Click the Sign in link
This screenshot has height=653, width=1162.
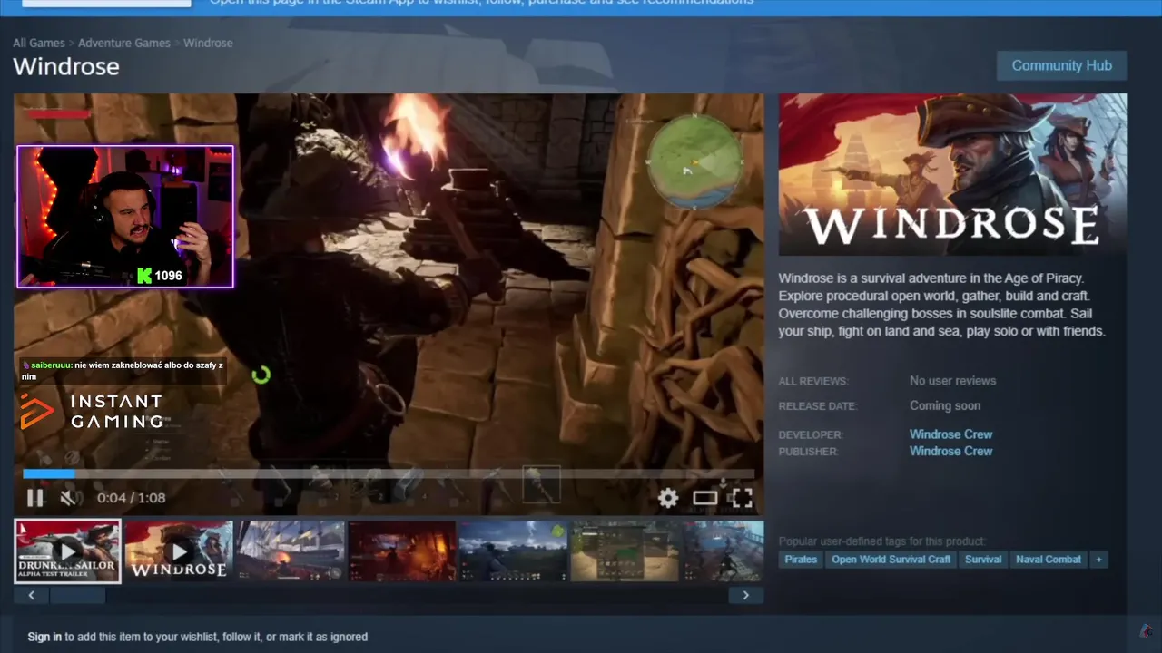coord(44,637)
